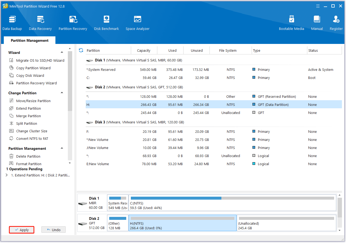Image resolution: width=346 pixels, height=243 pixels.
Task: Start the Disk Benchmark tool
Action: [x=107, y=23]
